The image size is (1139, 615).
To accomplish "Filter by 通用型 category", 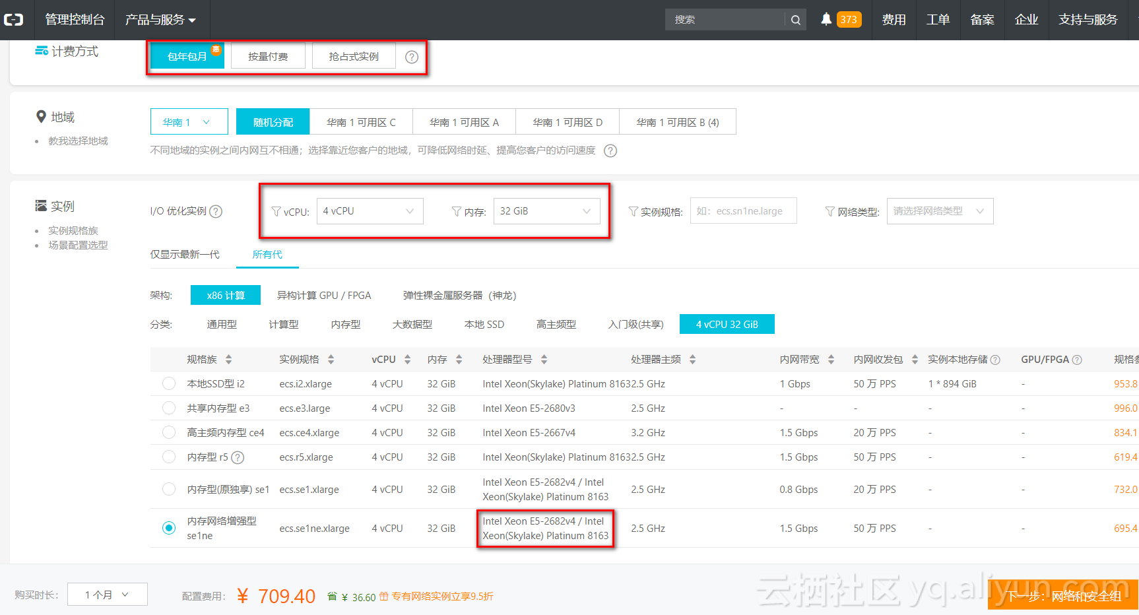I will click(x=222, y=324).
